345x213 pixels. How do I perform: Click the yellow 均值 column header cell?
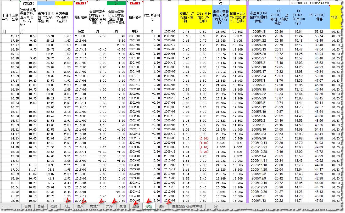335,17
